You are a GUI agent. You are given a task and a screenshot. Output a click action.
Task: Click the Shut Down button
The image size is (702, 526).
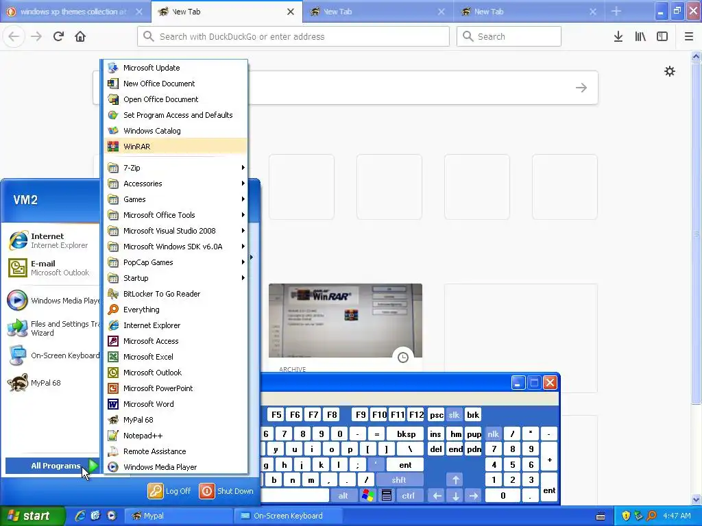tap(226, 490)
